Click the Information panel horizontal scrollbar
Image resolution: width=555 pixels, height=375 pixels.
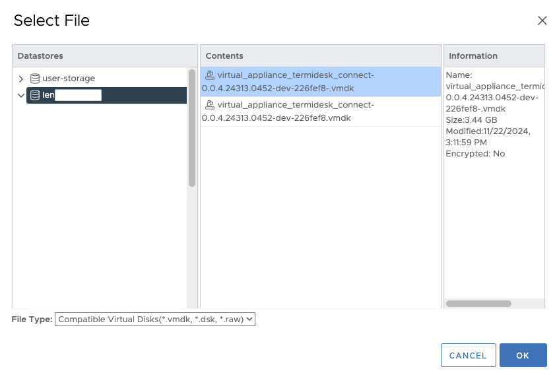[478, 304]
